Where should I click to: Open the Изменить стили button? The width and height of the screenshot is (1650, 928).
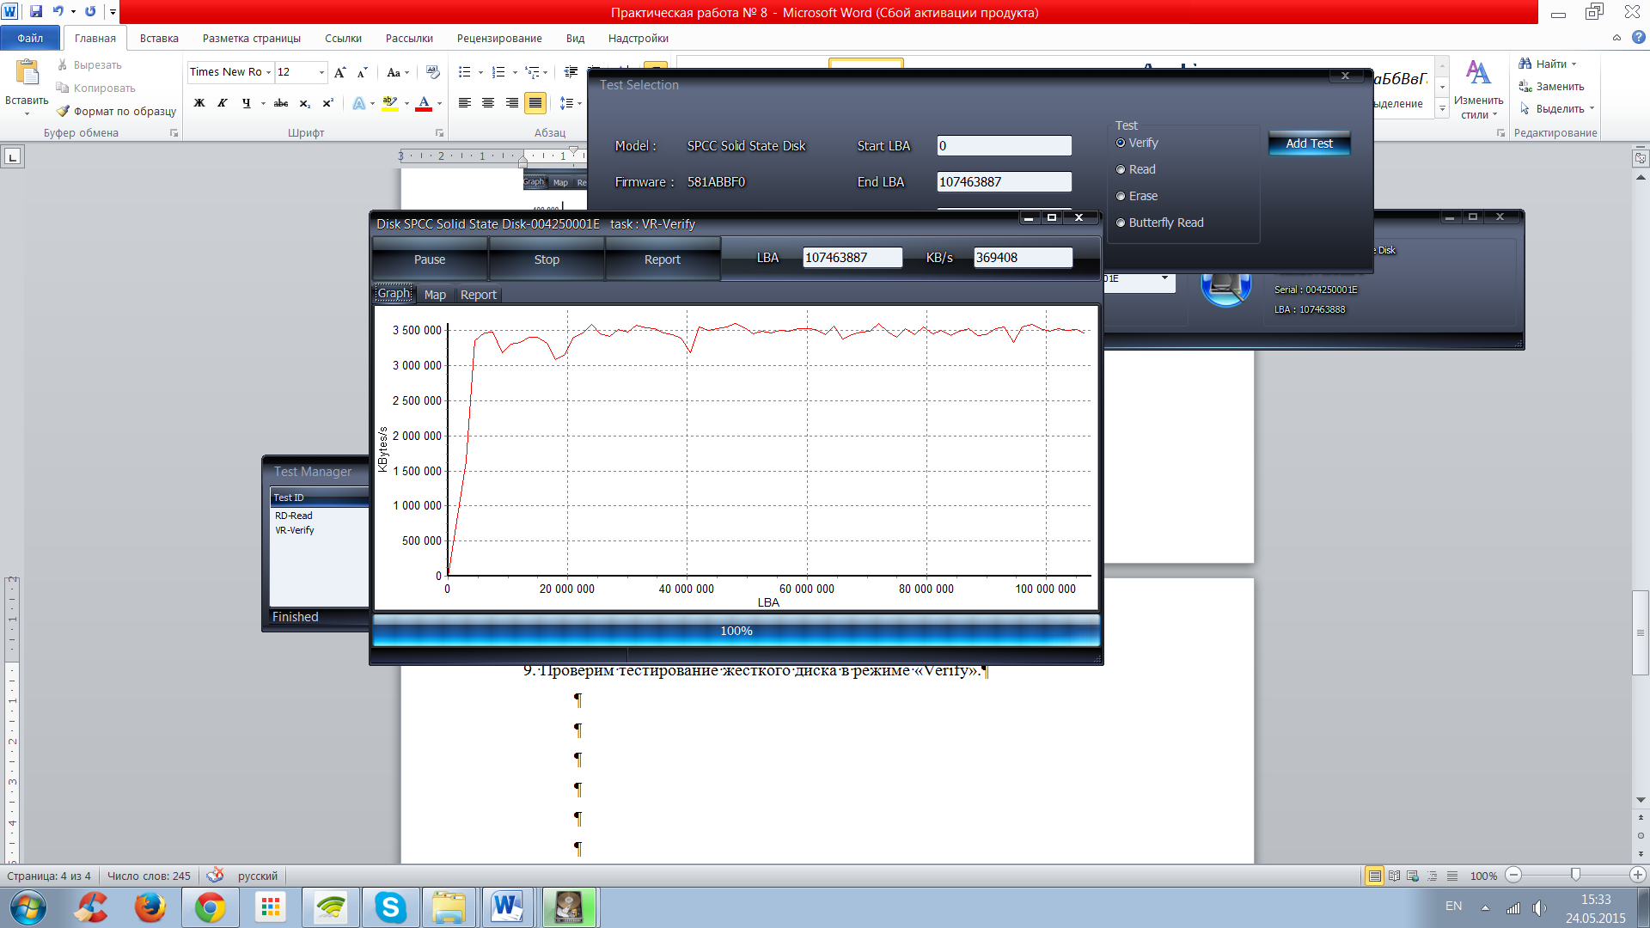1478,89
